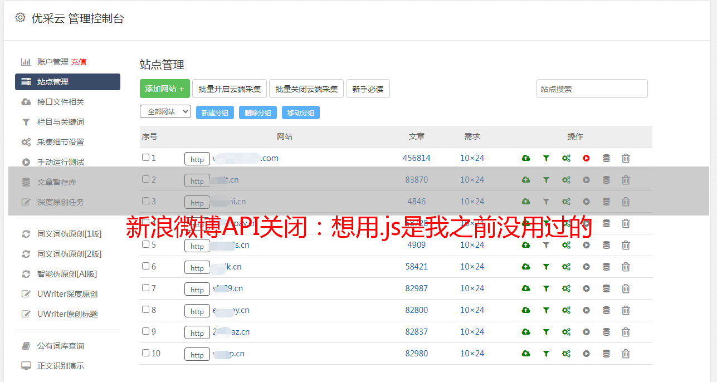Image resolution: width=717 pixels, height=382 pixels.
Task: Tick the checkbox for site 3
Action: click(145, 201)
